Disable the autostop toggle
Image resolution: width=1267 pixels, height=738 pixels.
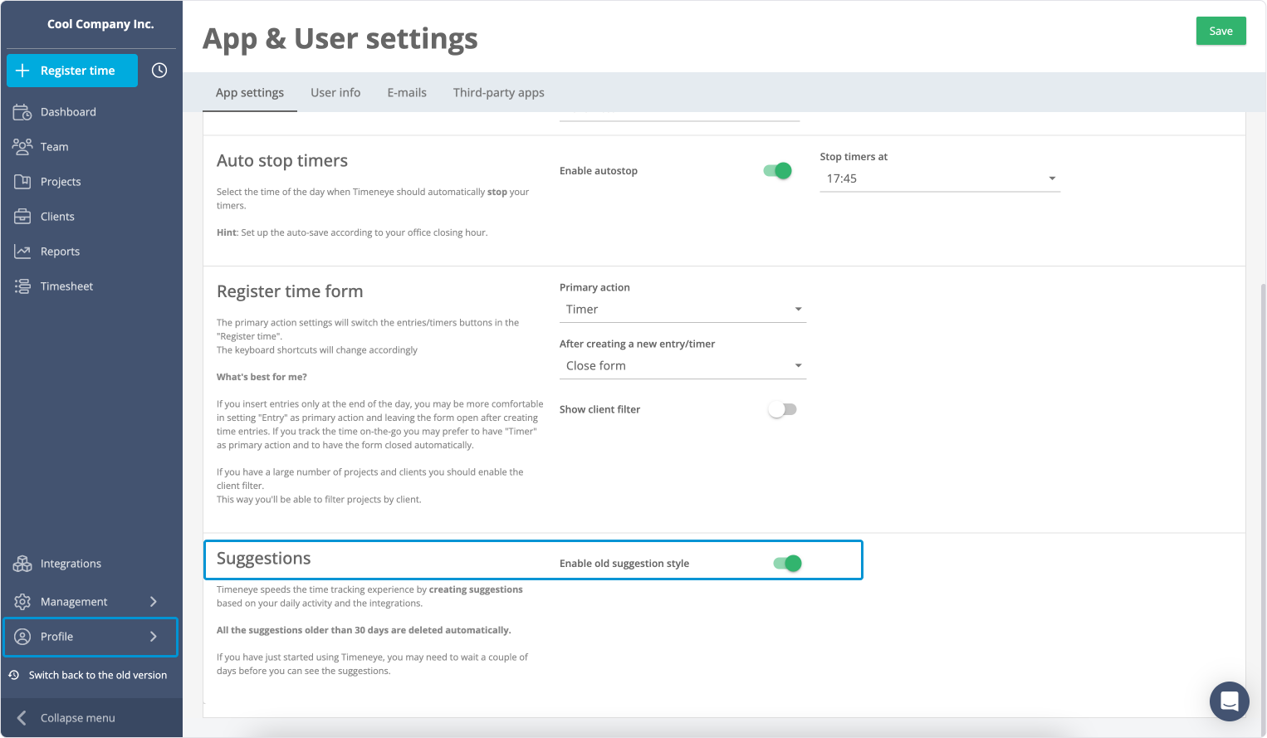(776, 170)
